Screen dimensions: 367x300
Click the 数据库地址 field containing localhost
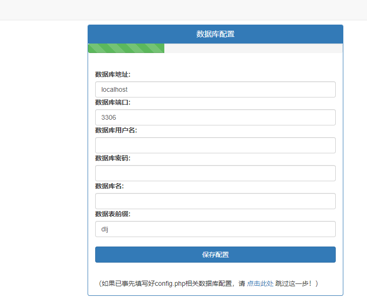point(215,89)
